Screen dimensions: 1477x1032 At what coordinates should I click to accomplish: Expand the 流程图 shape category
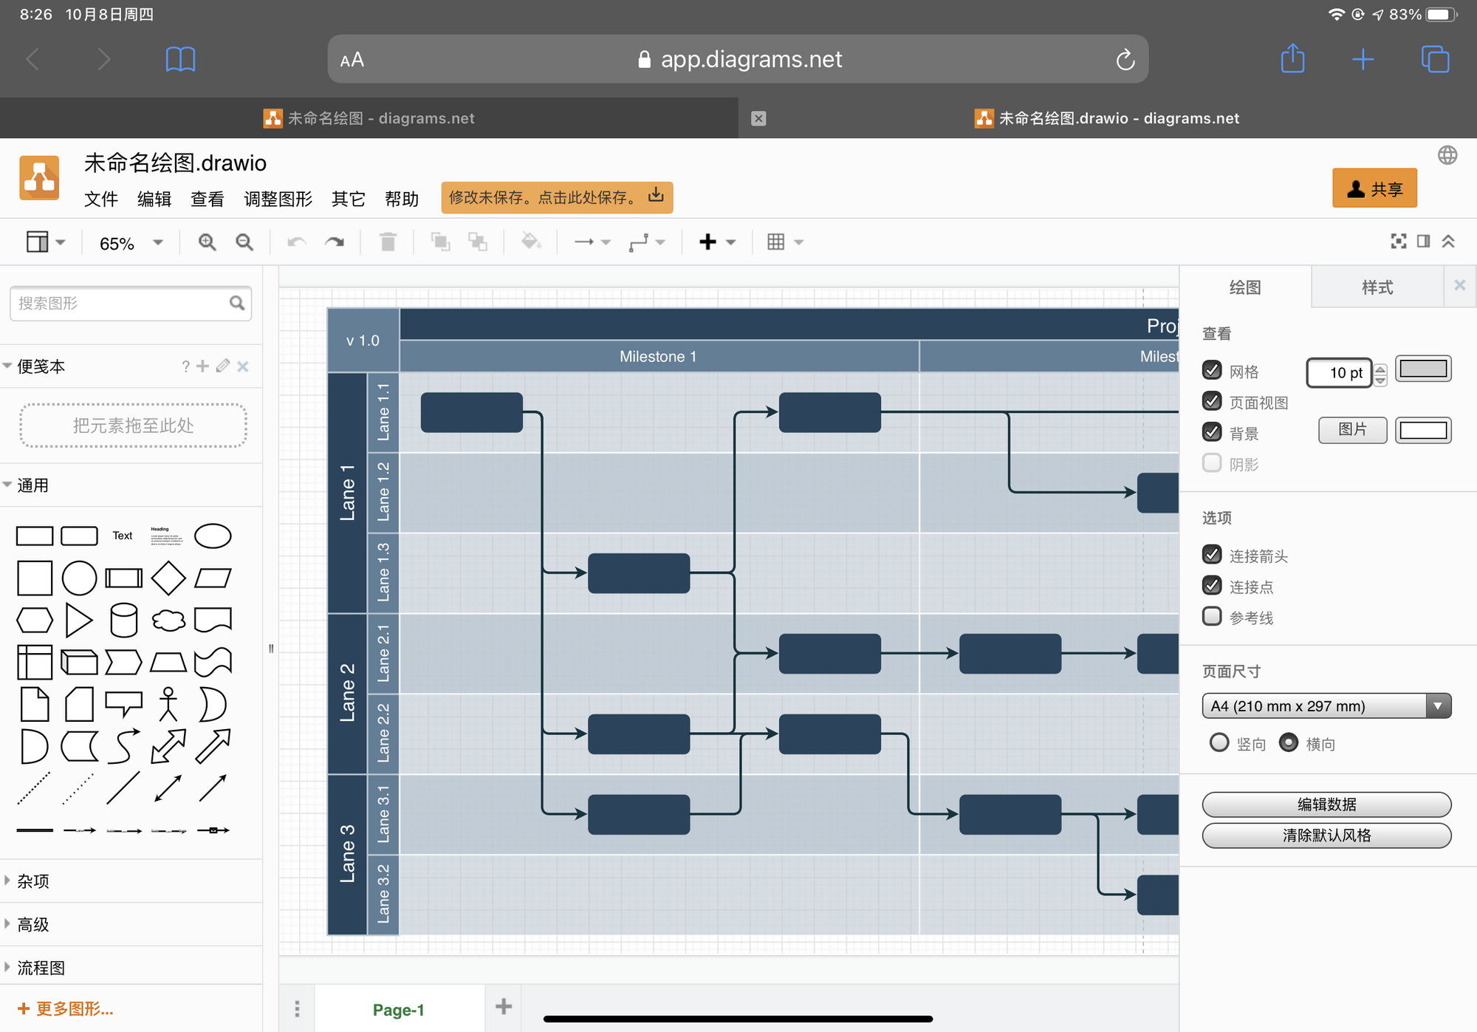pyautogui.click(x=41, y=968)
